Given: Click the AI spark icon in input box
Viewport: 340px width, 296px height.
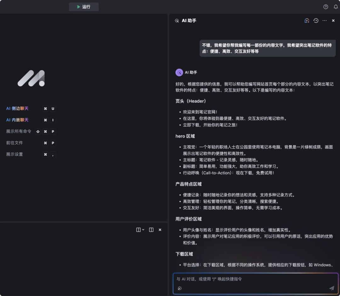Looking at the screenshot, I should [x=179, y=288].
